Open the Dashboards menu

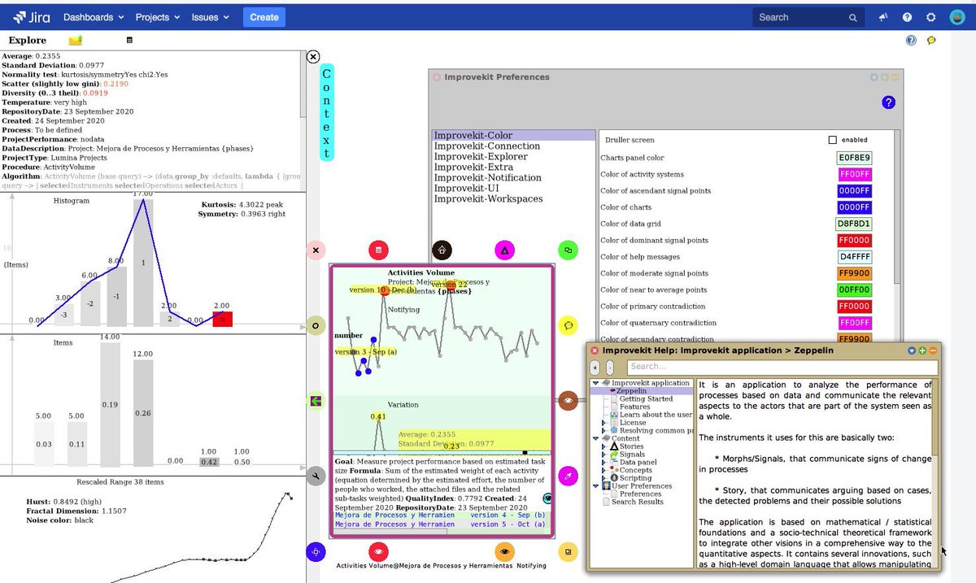(x=94, y=16)
